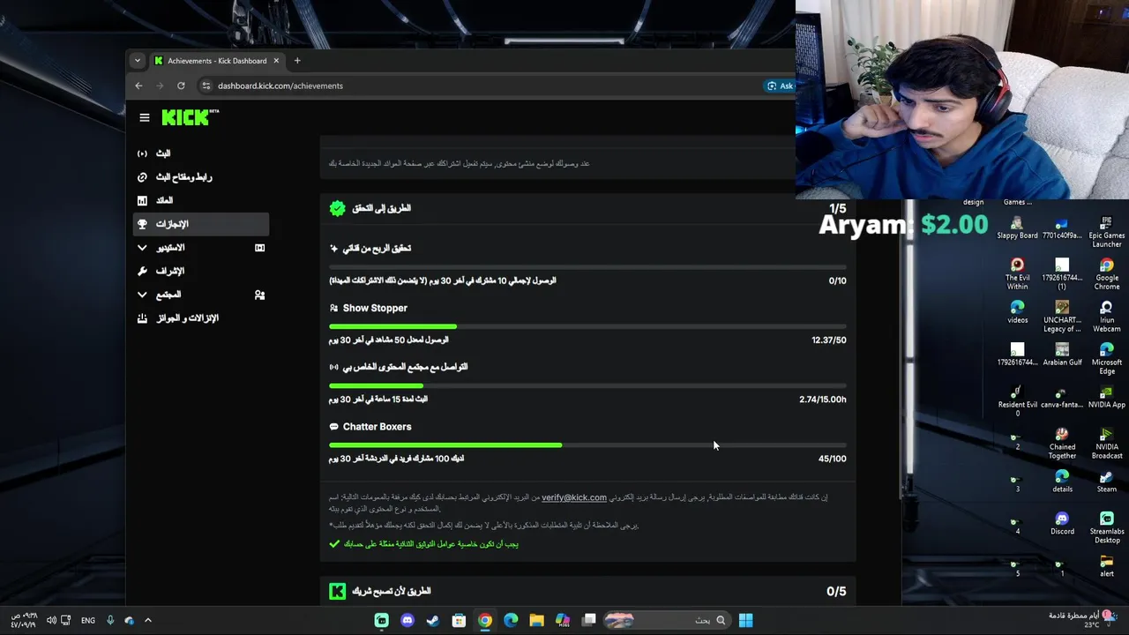Click the Ask button in Chrome toolbar

coord(780,86)
